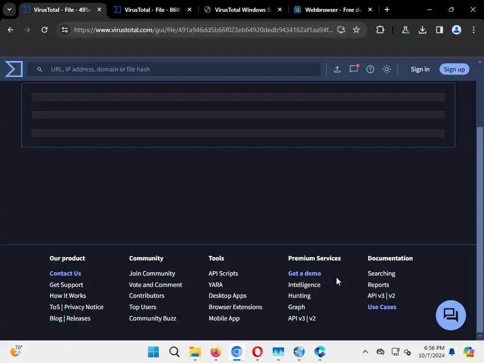Click the search magnifier icon in VirusTotal bar
Screen dimensions: 484x363
tap(40, 69)
